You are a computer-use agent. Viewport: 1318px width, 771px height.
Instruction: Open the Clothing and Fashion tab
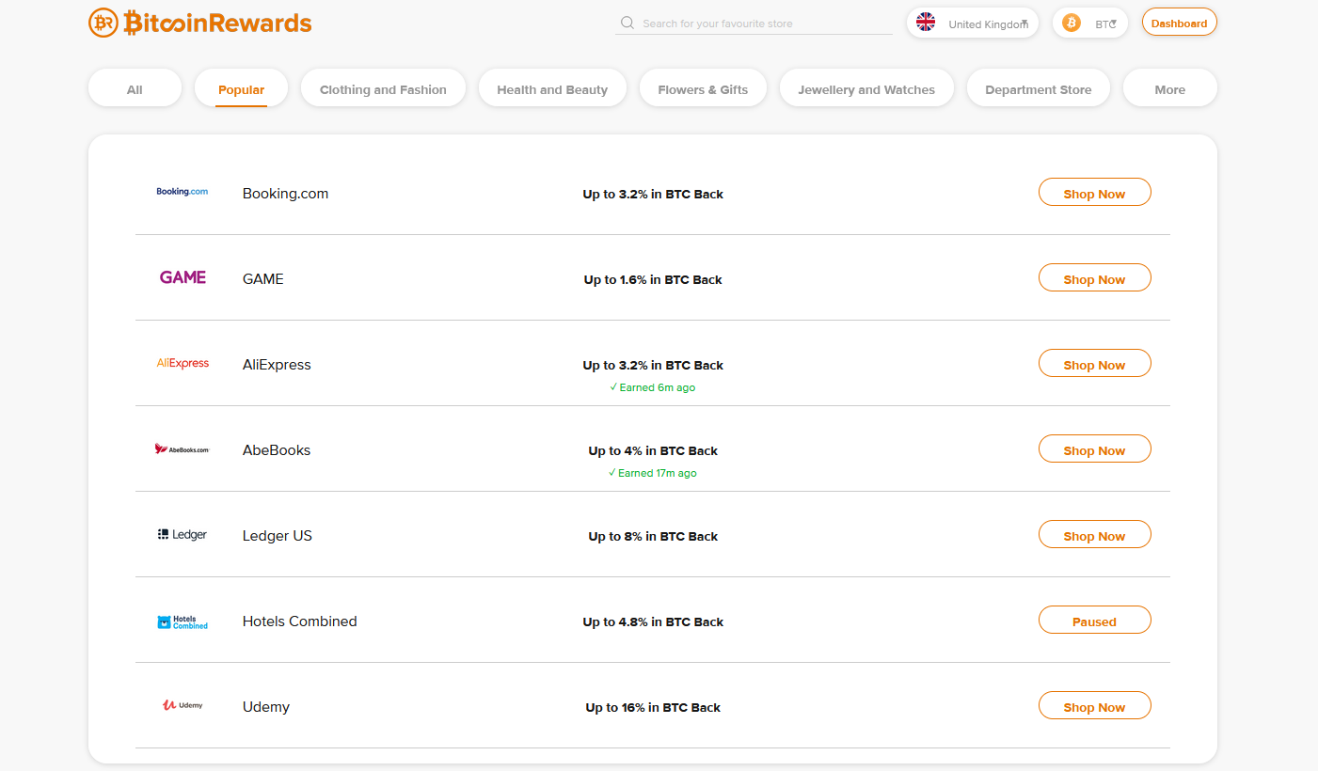pyautogui.click(x=383, y=88)
